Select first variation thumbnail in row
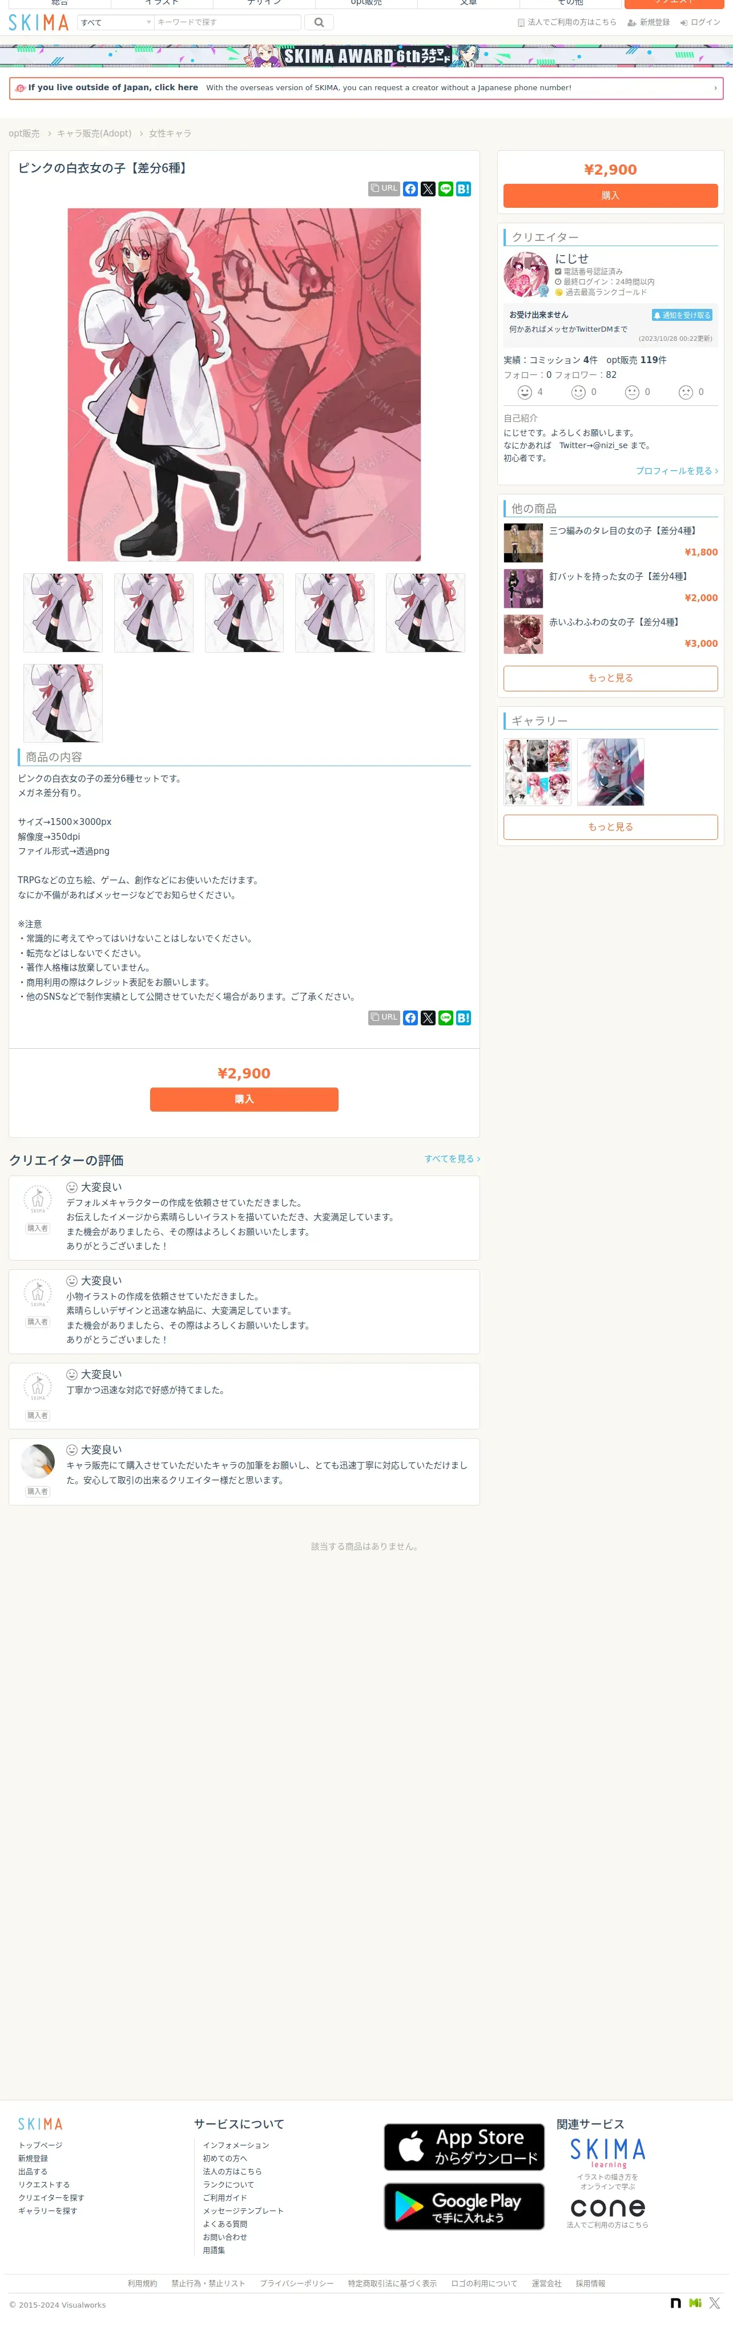Viewport: 733px width, 2351px height. 63,613
